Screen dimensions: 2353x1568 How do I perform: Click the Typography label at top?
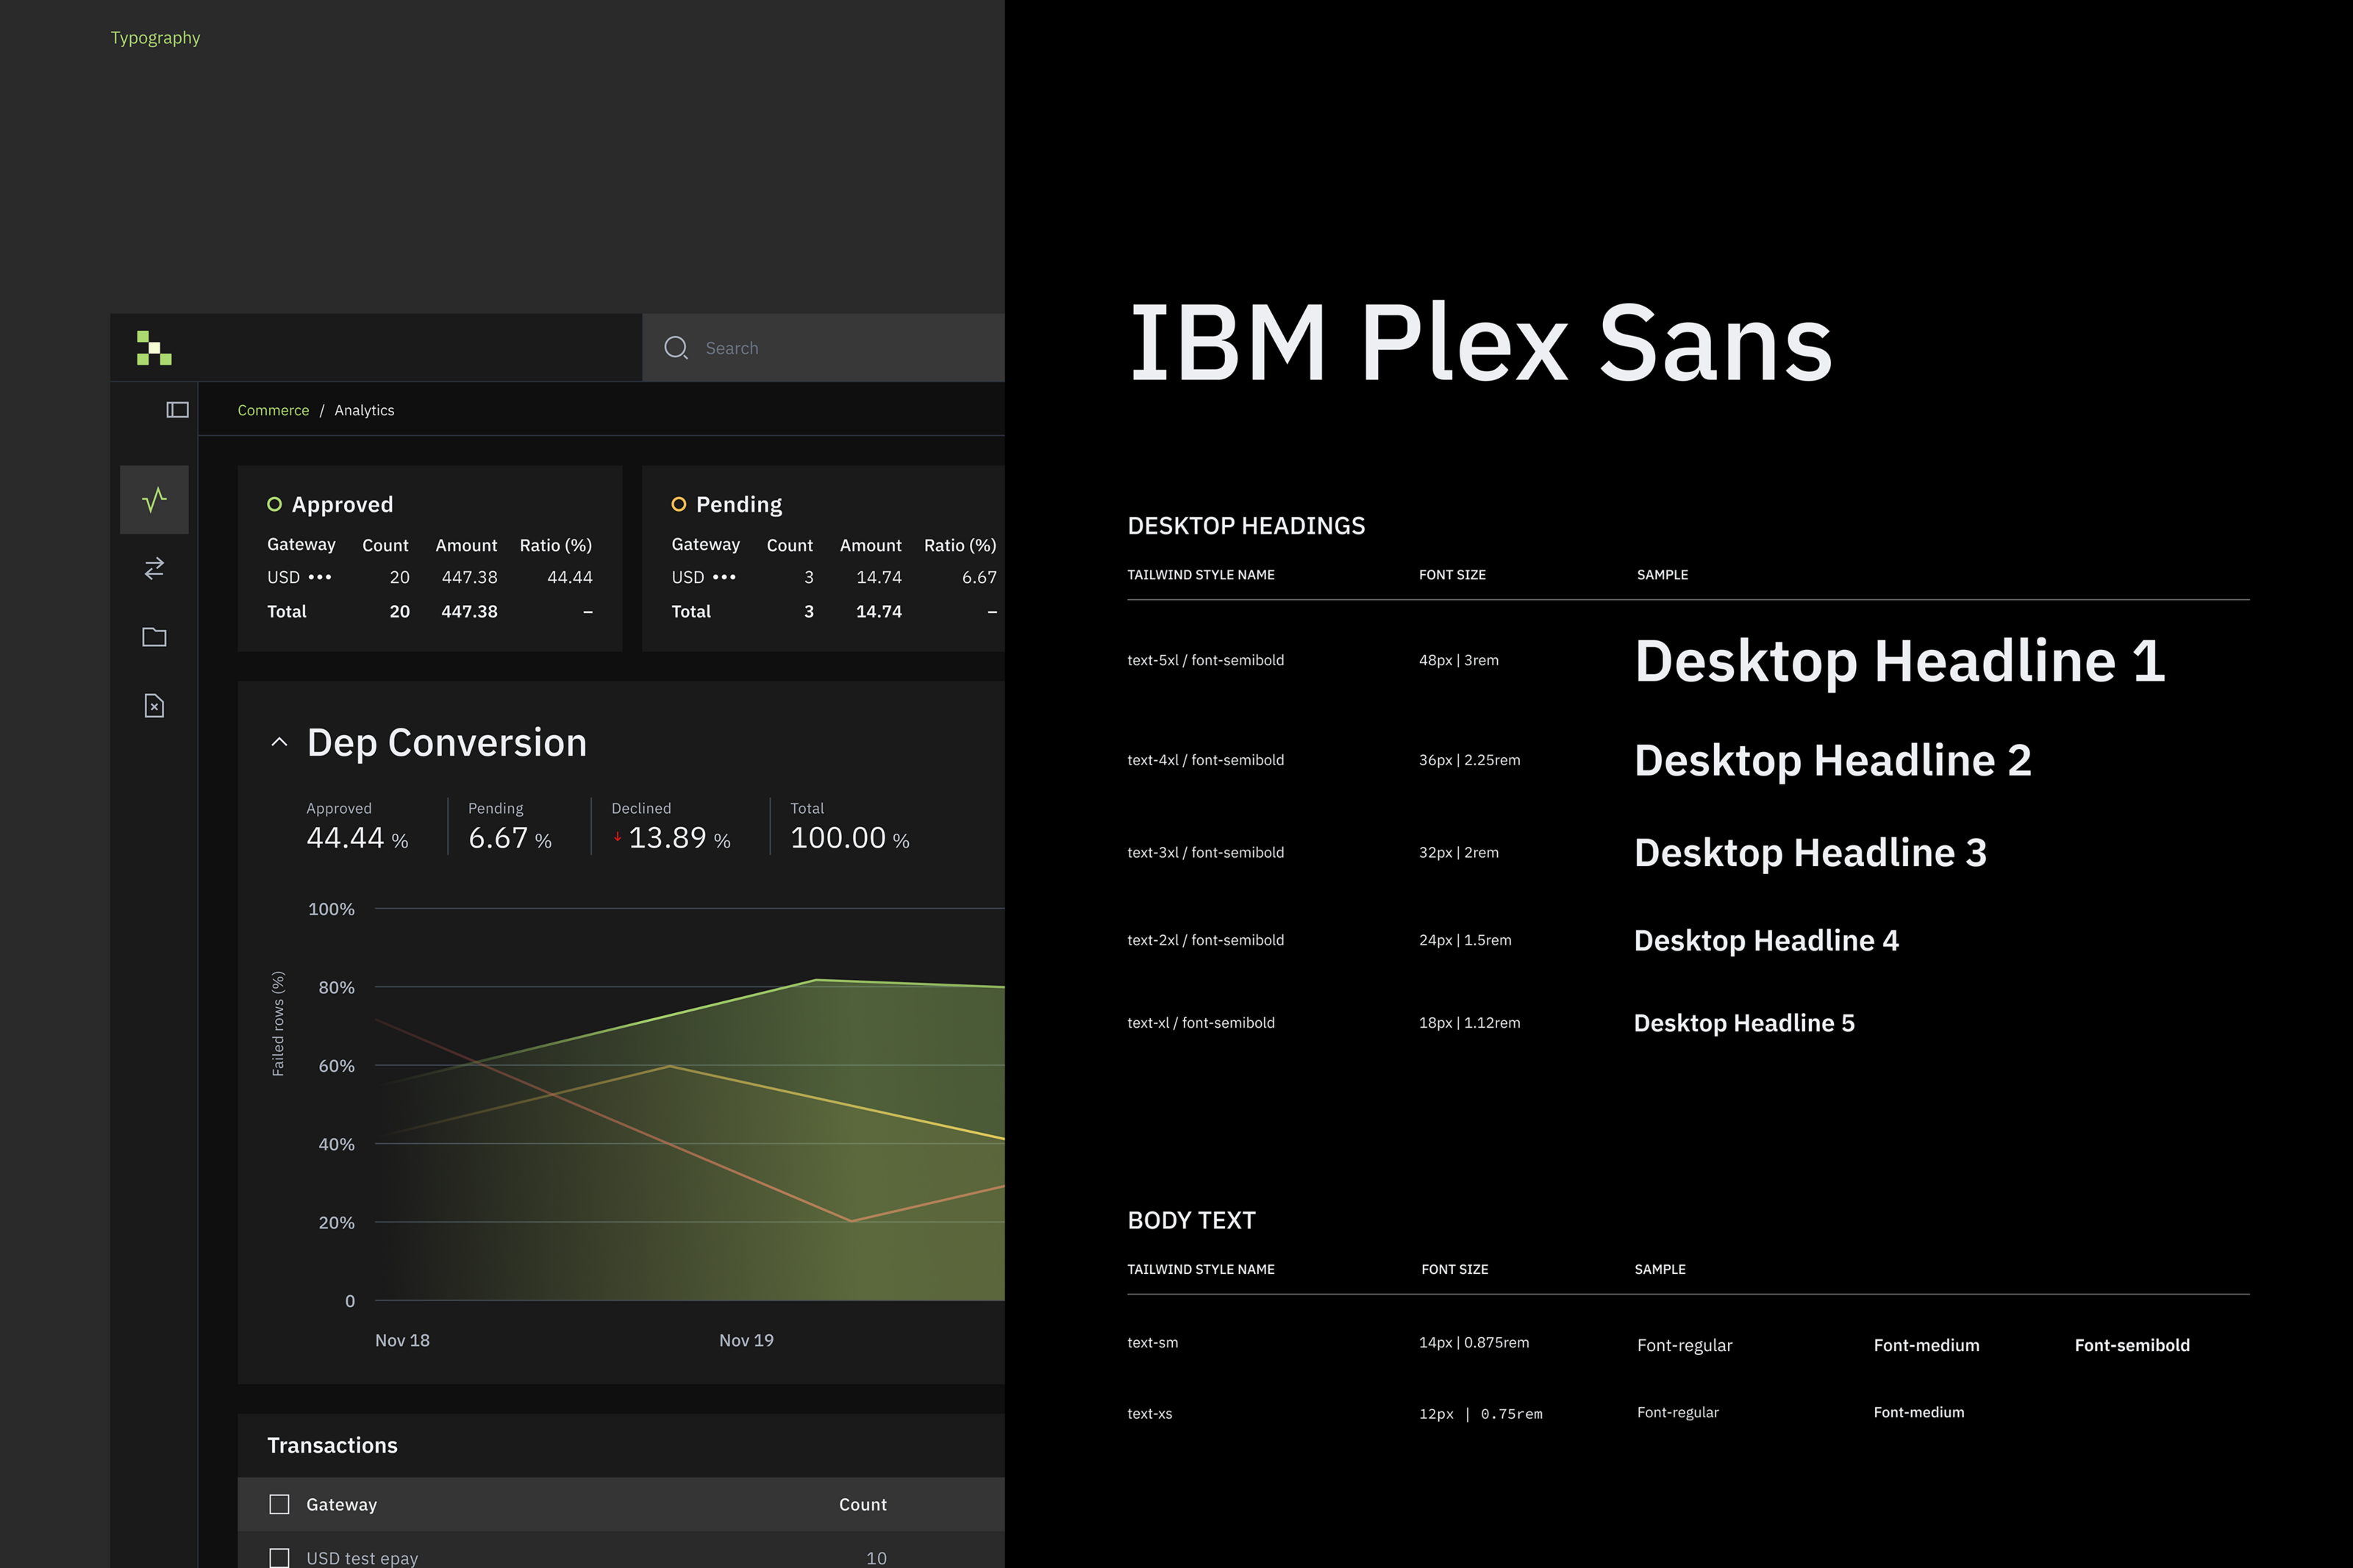tap(155, 38)
